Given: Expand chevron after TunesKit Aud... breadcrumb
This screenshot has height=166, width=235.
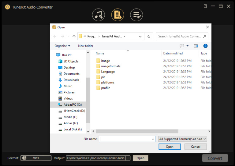Looking at the screenshot, I should pos(124,36).
